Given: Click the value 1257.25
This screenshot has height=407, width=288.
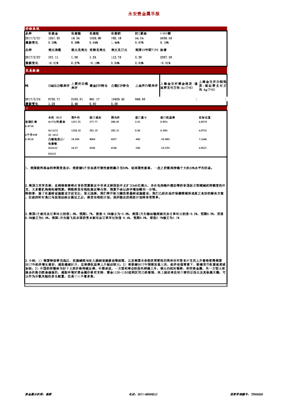Looking at the screenshot, I should (x=76, y=122).
